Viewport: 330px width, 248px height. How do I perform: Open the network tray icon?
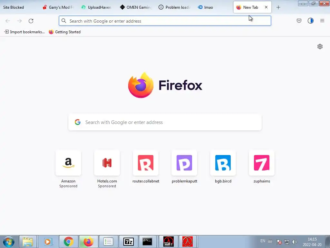point(286,242)
